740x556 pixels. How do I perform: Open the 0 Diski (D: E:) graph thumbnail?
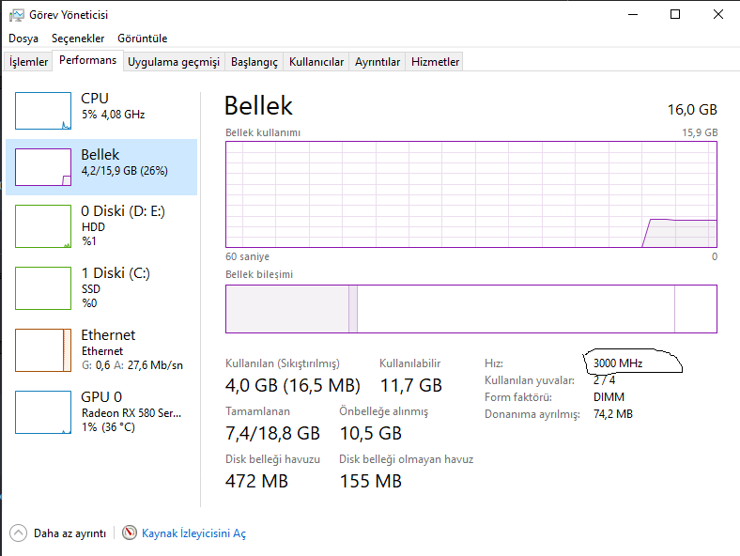point(43,226)
